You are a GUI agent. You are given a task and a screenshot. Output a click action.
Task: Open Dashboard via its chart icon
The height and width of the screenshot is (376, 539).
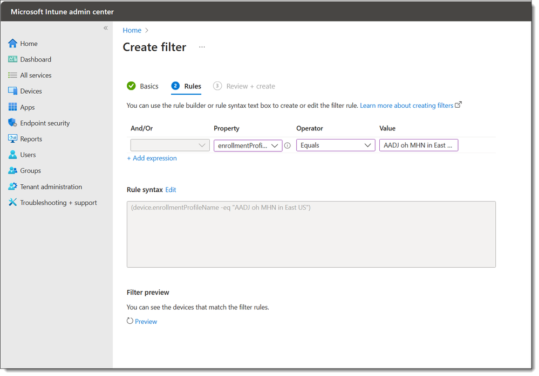click(13, 59)
